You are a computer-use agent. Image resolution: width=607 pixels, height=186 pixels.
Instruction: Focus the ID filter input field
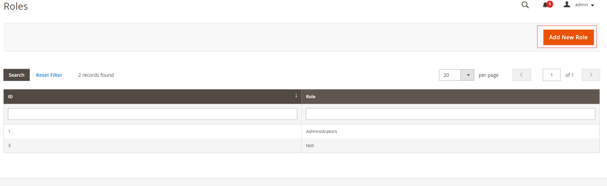tap(152, 114)
